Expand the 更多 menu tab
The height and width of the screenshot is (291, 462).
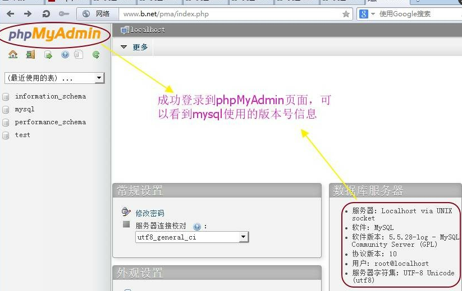(x=134, y=47)
